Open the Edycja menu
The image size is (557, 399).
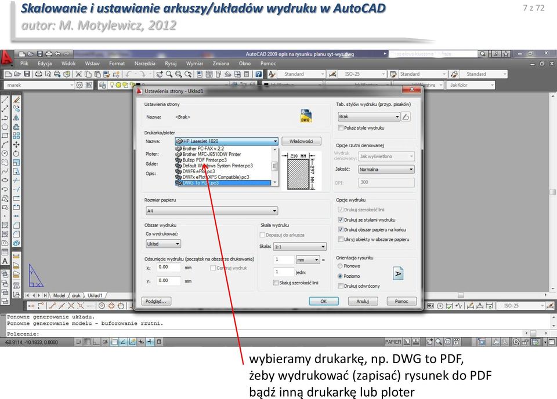tap(45, 64)
